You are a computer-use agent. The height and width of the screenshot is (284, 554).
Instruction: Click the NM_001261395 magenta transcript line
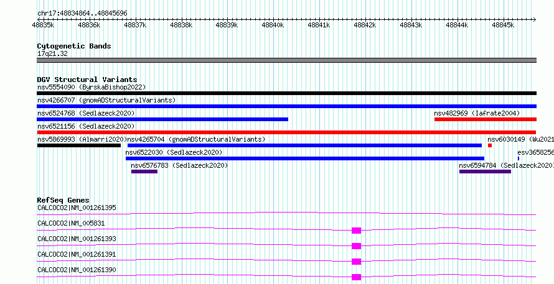click(286, 213)
